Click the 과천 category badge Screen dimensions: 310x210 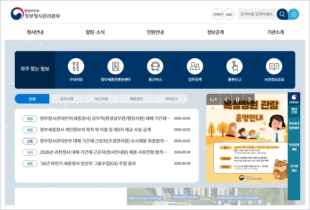(x=30, y=152)
